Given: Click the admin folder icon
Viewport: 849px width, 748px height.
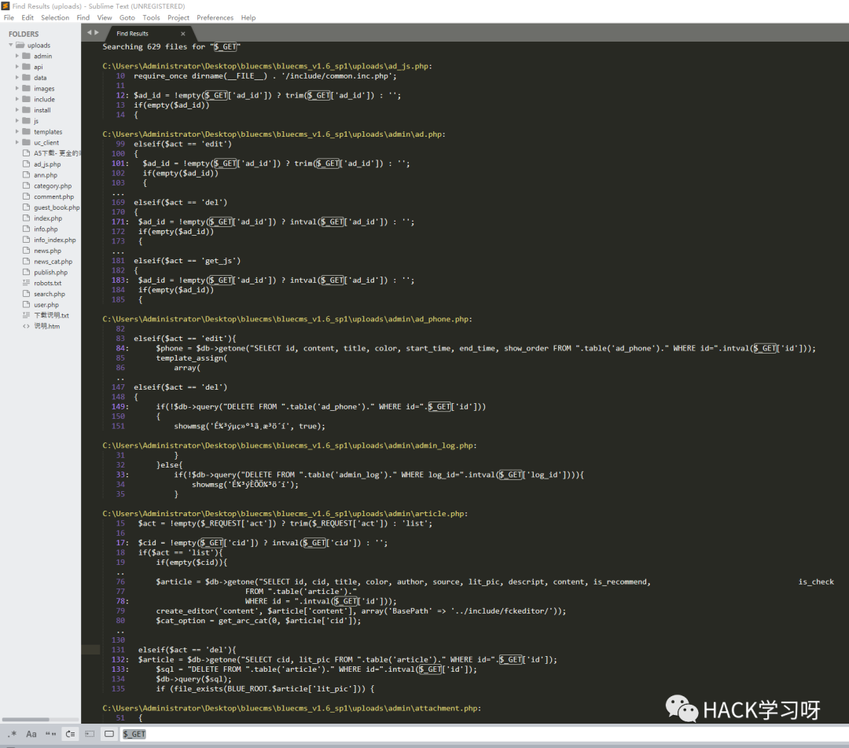Looking at the screenshot, I should pos(26,56).
